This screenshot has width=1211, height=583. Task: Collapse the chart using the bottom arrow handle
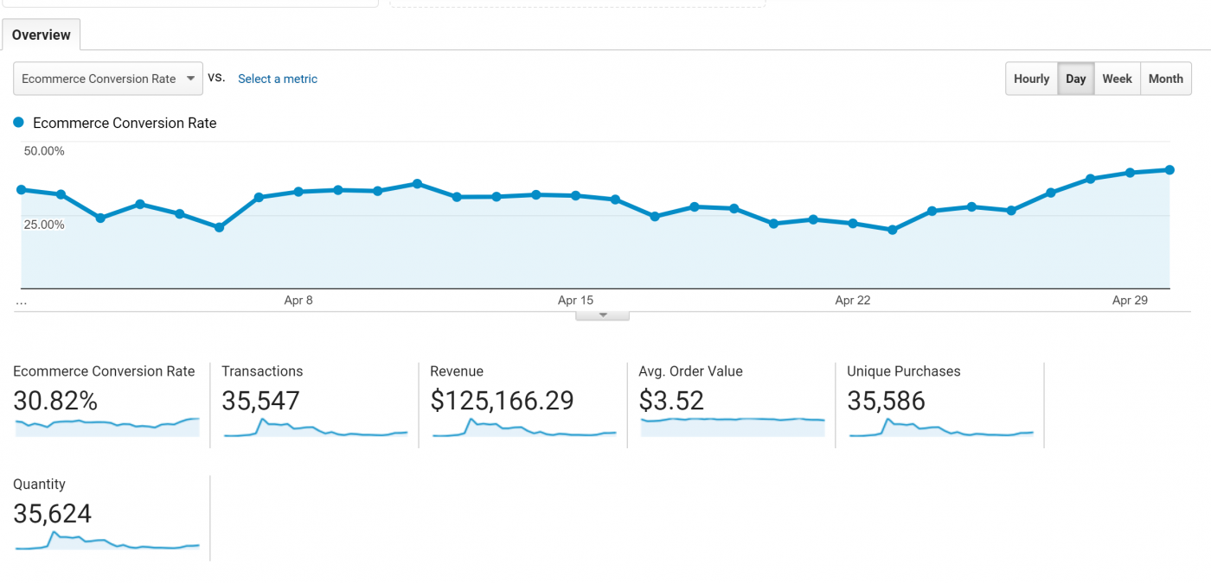[x=603, y=315]
